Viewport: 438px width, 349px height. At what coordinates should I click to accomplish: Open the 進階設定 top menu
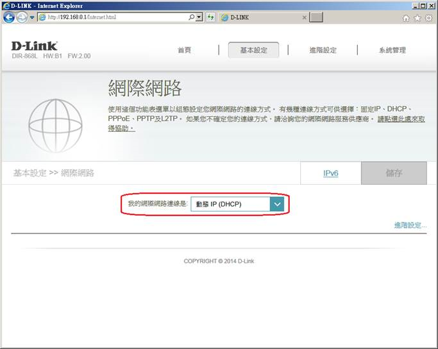[x=323, y=50]
